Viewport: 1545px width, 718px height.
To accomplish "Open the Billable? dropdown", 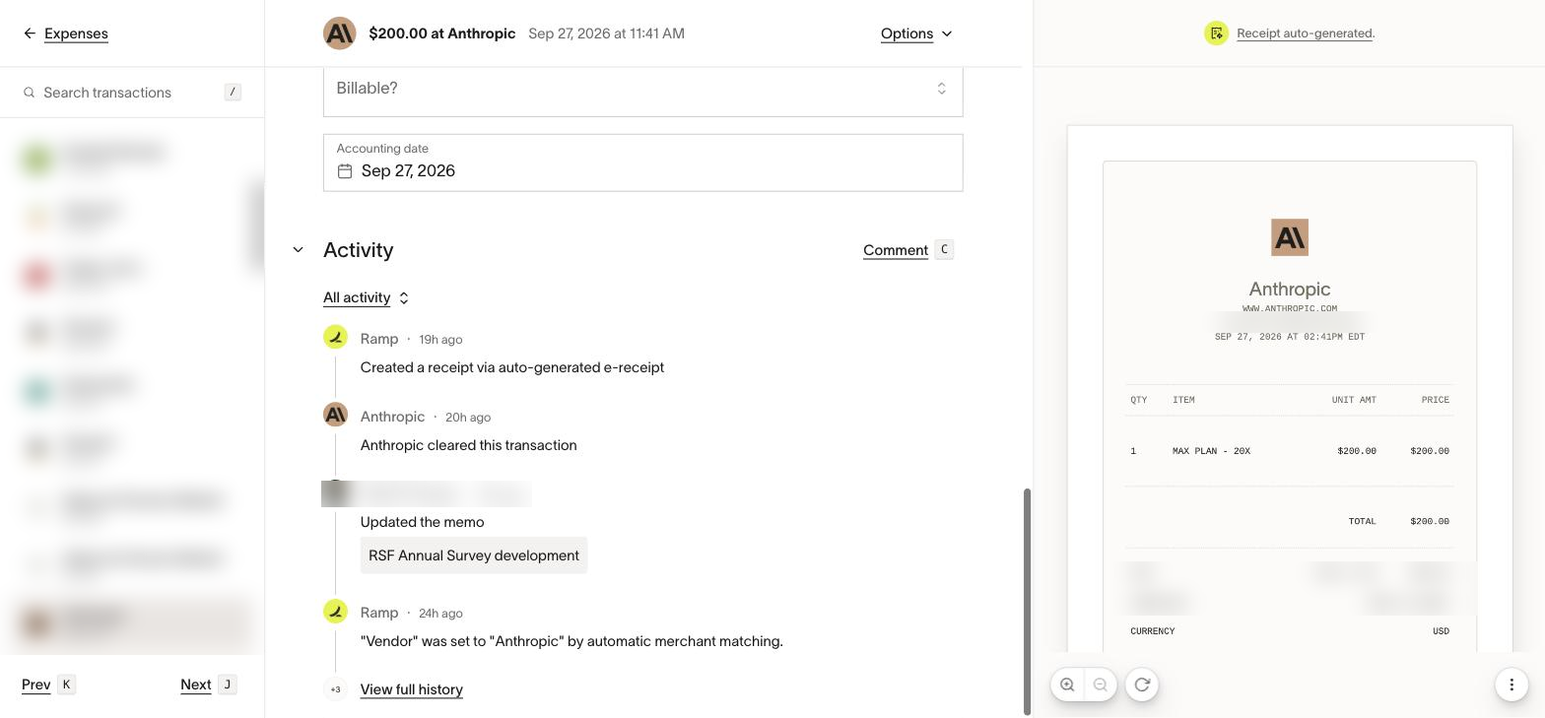I will click(x=642, y=89).
